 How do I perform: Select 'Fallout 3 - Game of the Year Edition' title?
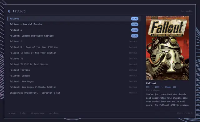point(34,47)
